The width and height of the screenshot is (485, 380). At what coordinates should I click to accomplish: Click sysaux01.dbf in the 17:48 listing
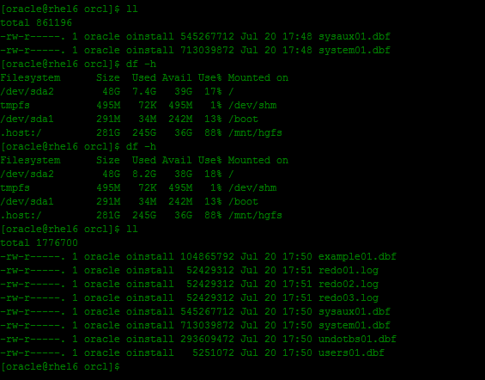[355, 37]
